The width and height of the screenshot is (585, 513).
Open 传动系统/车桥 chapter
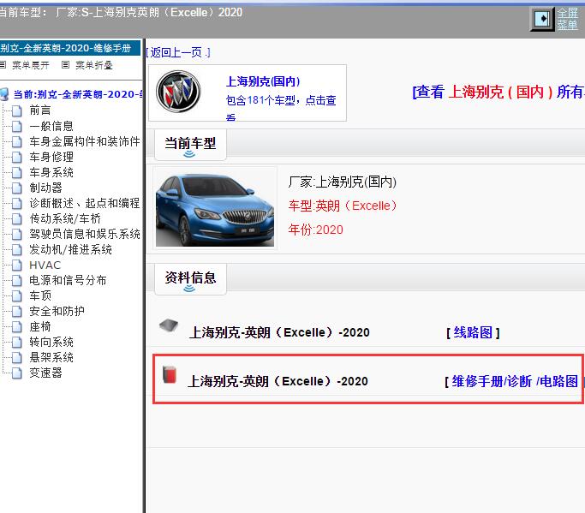pos(65,218)
